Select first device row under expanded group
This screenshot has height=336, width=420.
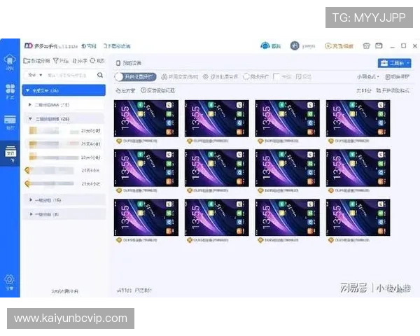click(x=64, y=131)
